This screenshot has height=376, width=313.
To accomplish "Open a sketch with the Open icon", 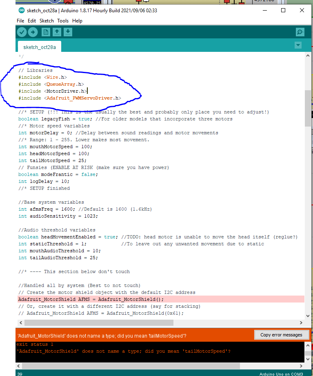I will coord(57,32).
